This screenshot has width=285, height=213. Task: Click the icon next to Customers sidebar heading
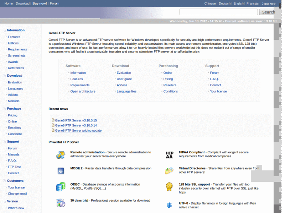4,181
